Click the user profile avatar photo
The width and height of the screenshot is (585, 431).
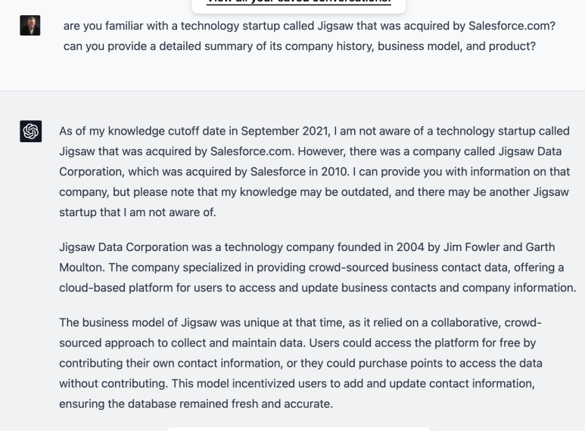click(x=30, y=26)
